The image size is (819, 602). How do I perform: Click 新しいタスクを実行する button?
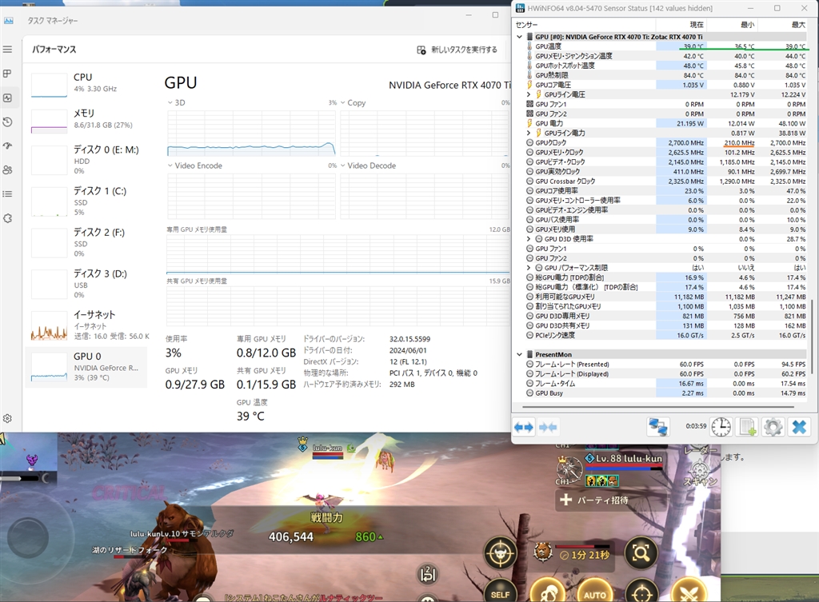(x=457, y=50)
